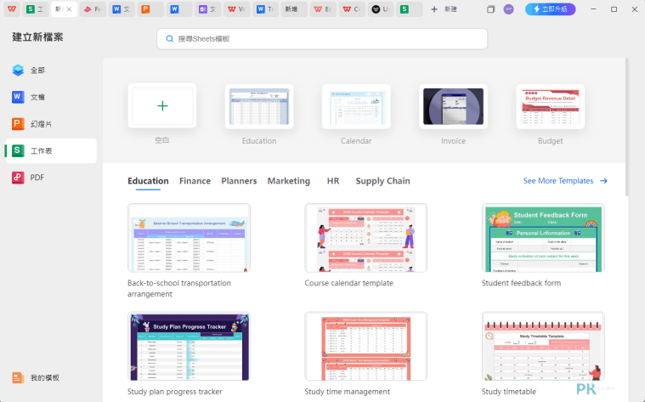Add a new tab with the plus icon
Image resolution: width=645 pixels, height=402 pixels.
tap(434, 9)
